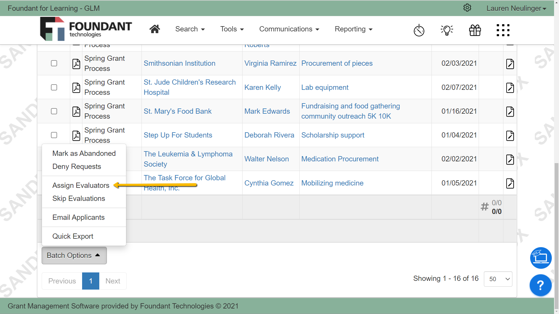This screenshot has width=559, height=314.
Task: Open the blue help question mark bubble
Action: (x=540, y=285)
